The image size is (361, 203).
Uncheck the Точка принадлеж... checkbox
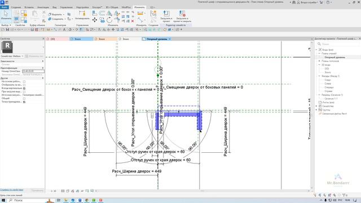[x=24, y=101]
